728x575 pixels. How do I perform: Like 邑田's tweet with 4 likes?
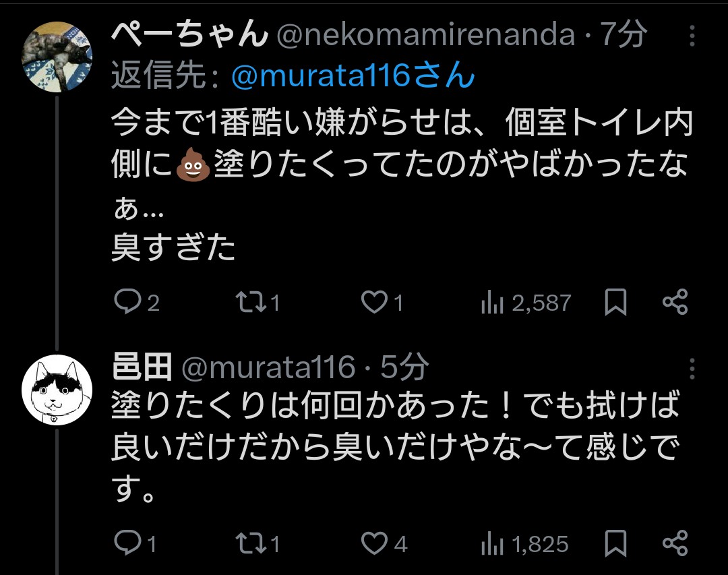pos(374,543)
